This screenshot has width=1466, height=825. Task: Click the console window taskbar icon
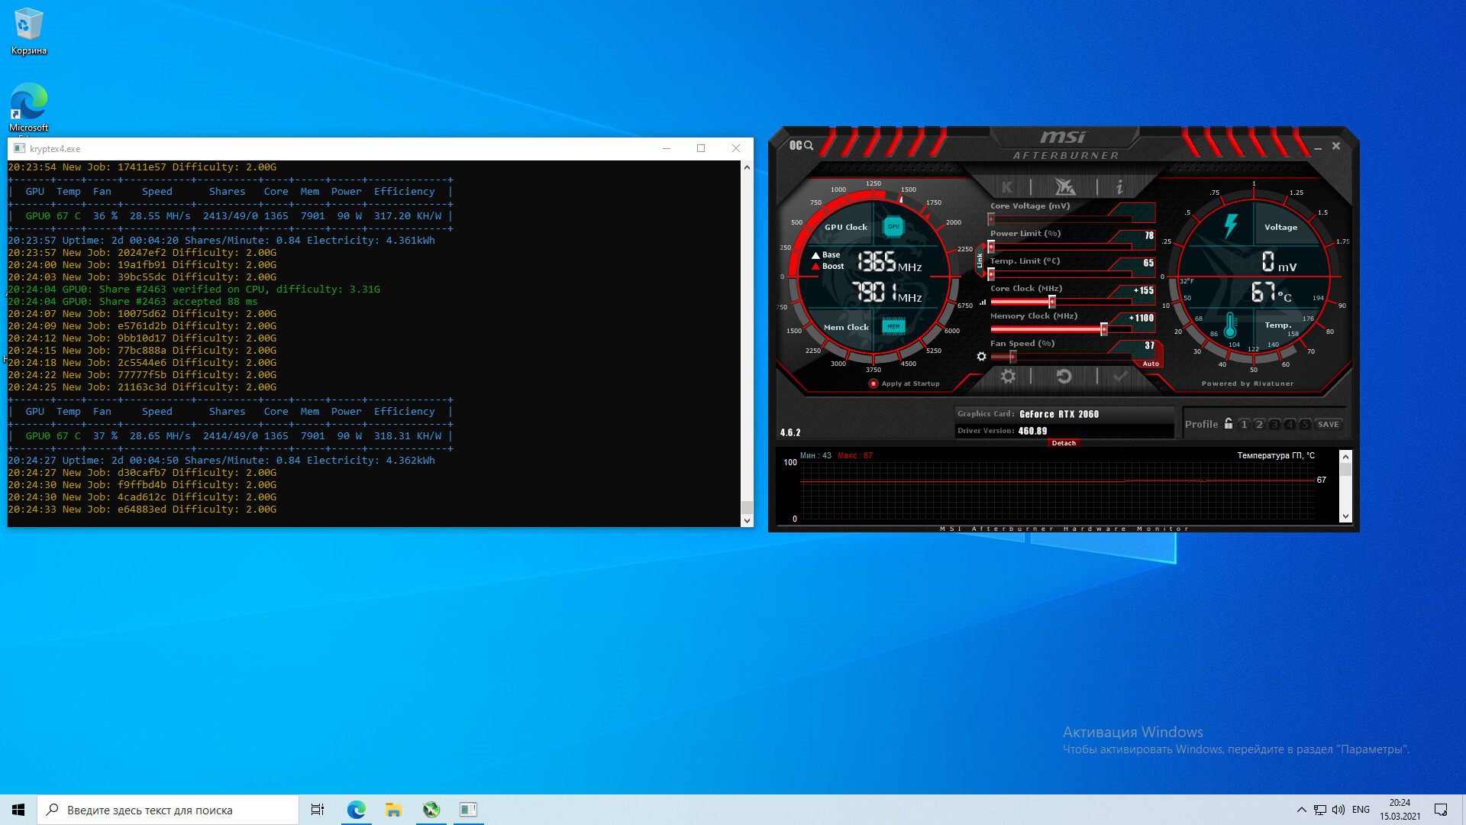click(468, 810)
